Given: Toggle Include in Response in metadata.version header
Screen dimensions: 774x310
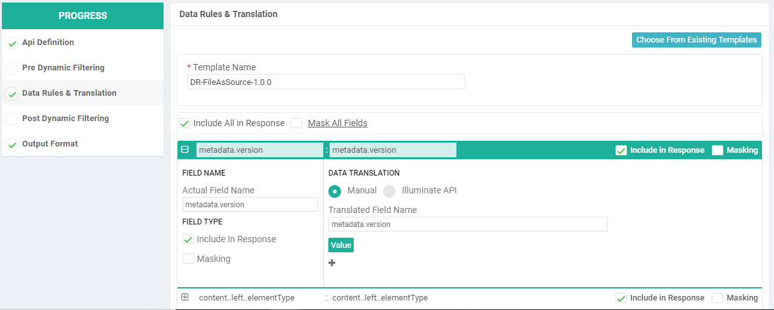Looking at the screenshot, I should click(x=621, y=150).
